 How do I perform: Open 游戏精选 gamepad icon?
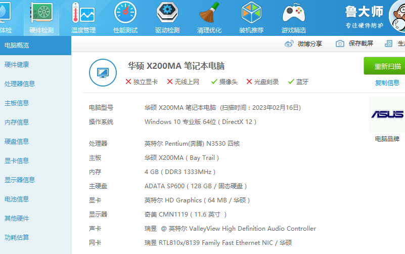point(294,18)
